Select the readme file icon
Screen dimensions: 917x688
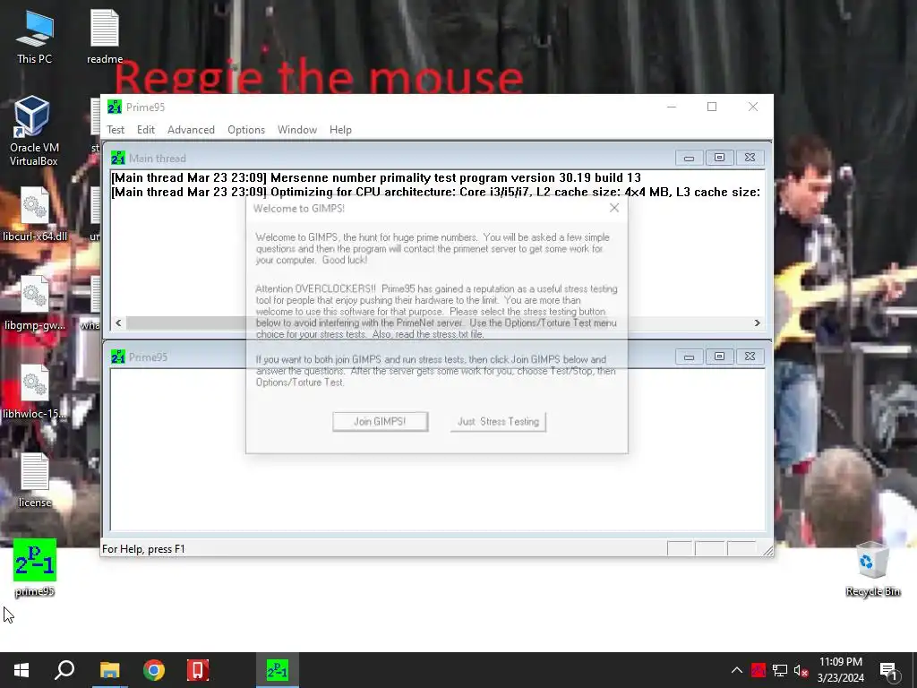point(105,38)
